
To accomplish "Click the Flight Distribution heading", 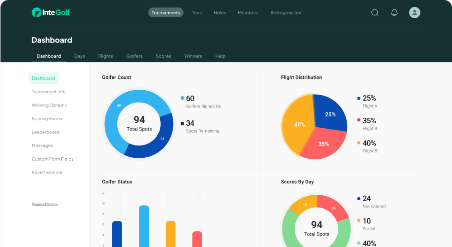I will (x=302, y=77).
